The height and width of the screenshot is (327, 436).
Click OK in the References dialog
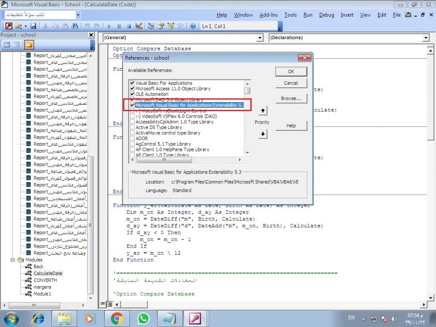click(x=291, y=72)
